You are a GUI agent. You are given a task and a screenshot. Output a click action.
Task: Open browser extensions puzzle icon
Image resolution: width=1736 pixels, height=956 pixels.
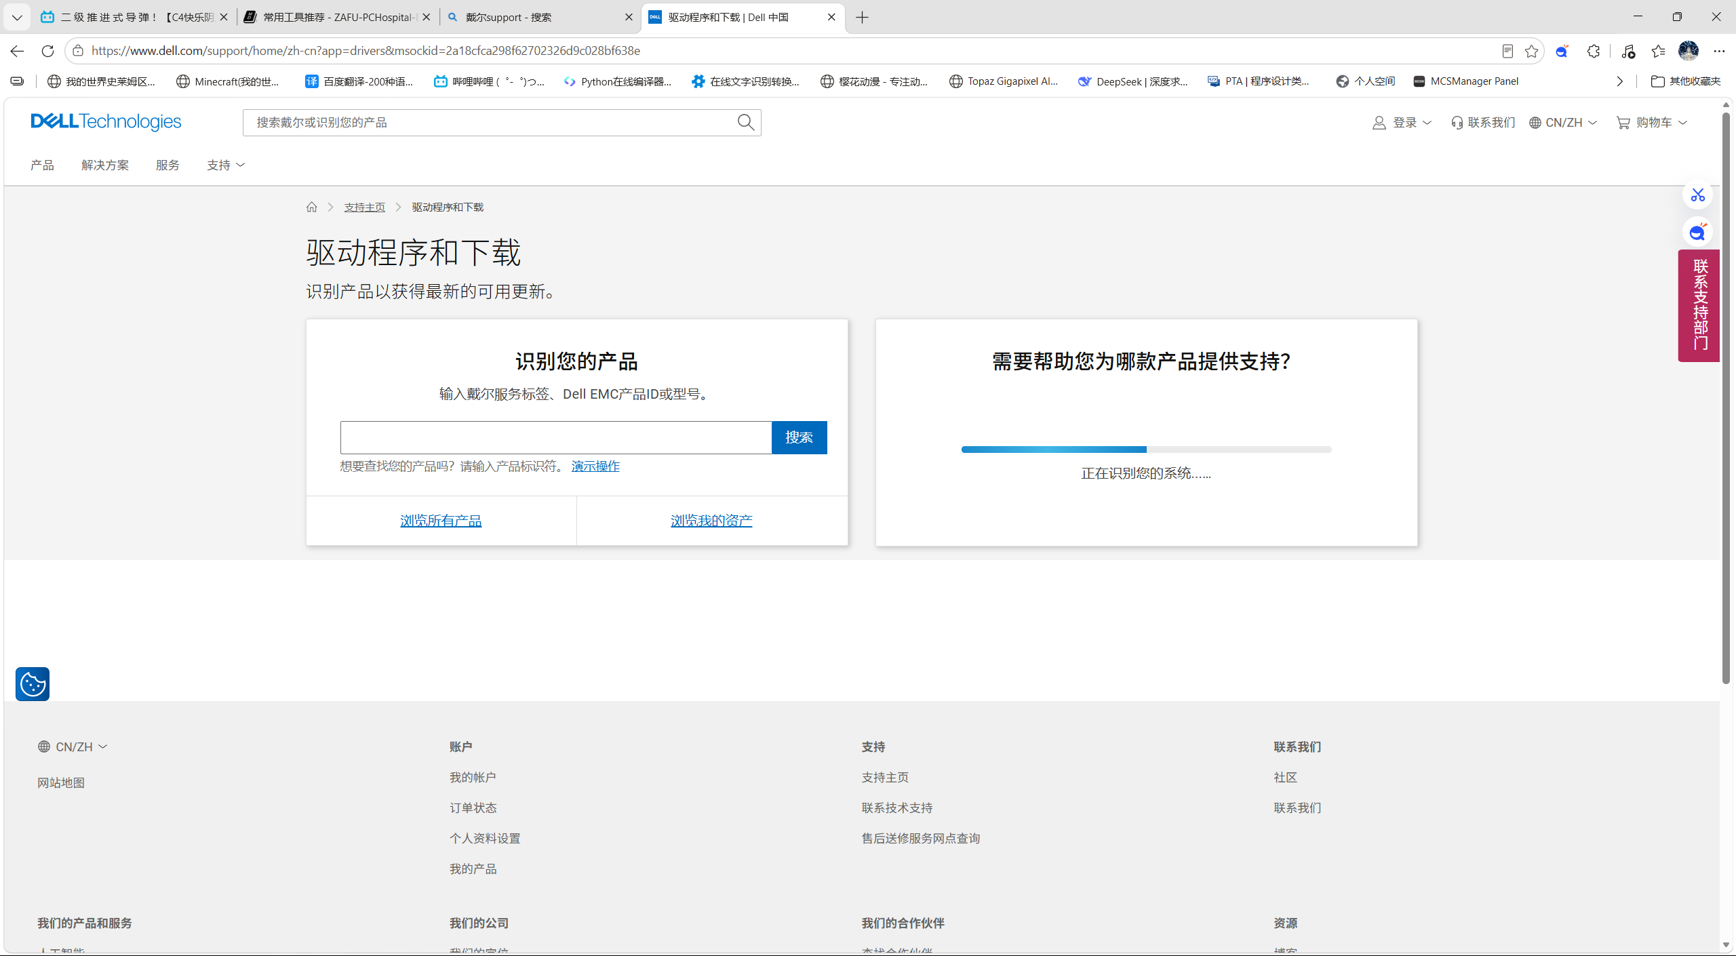click(x=1594, y=51)
